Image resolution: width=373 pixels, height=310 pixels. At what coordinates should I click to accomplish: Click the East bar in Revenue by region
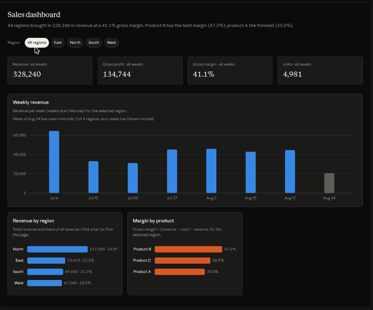46,261
